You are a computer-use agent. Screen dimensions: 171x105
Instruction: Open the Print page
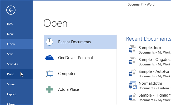[16, 74]
